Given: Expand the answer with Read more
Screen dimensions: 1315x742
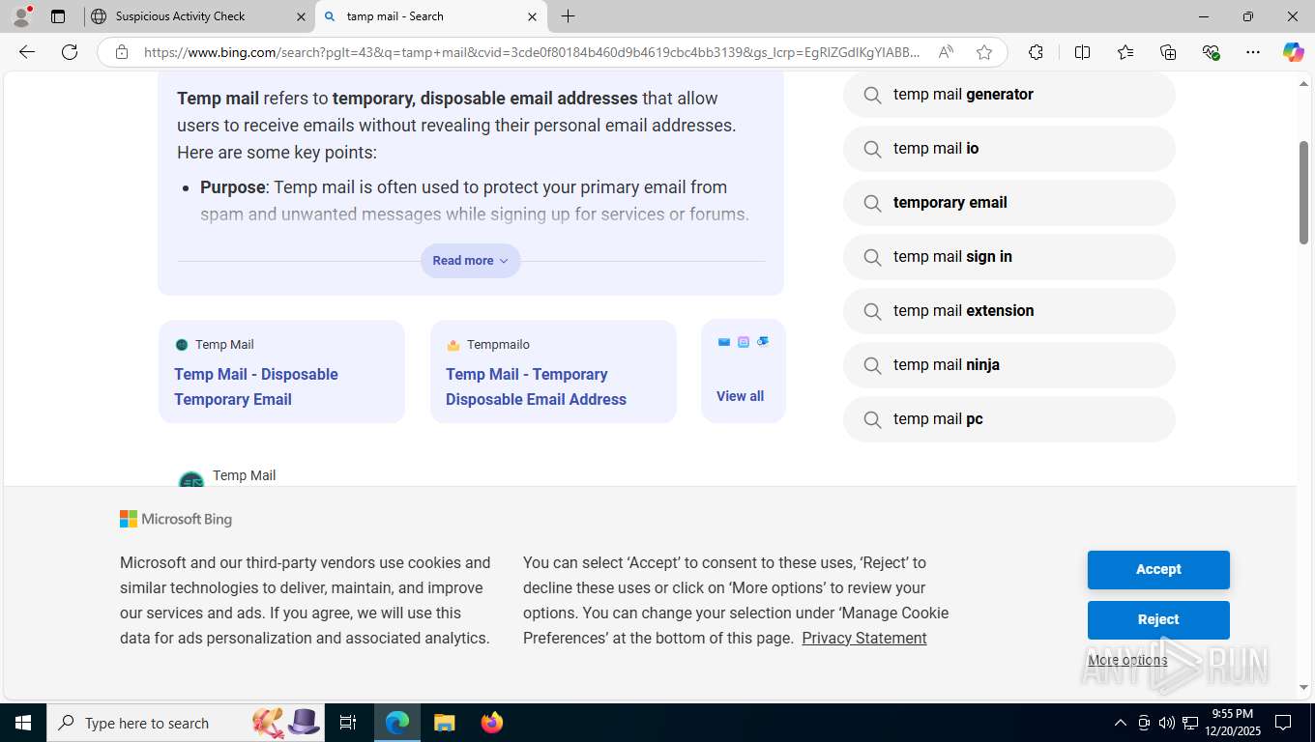Looking at the screenshot, I should coord(471,261).
